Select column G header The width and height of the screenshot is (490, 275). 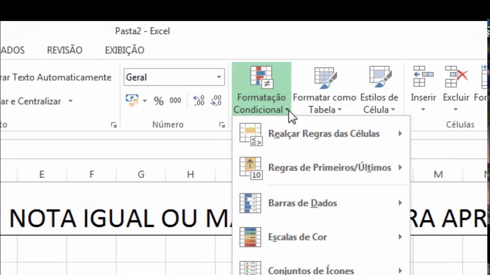(141, 175)
